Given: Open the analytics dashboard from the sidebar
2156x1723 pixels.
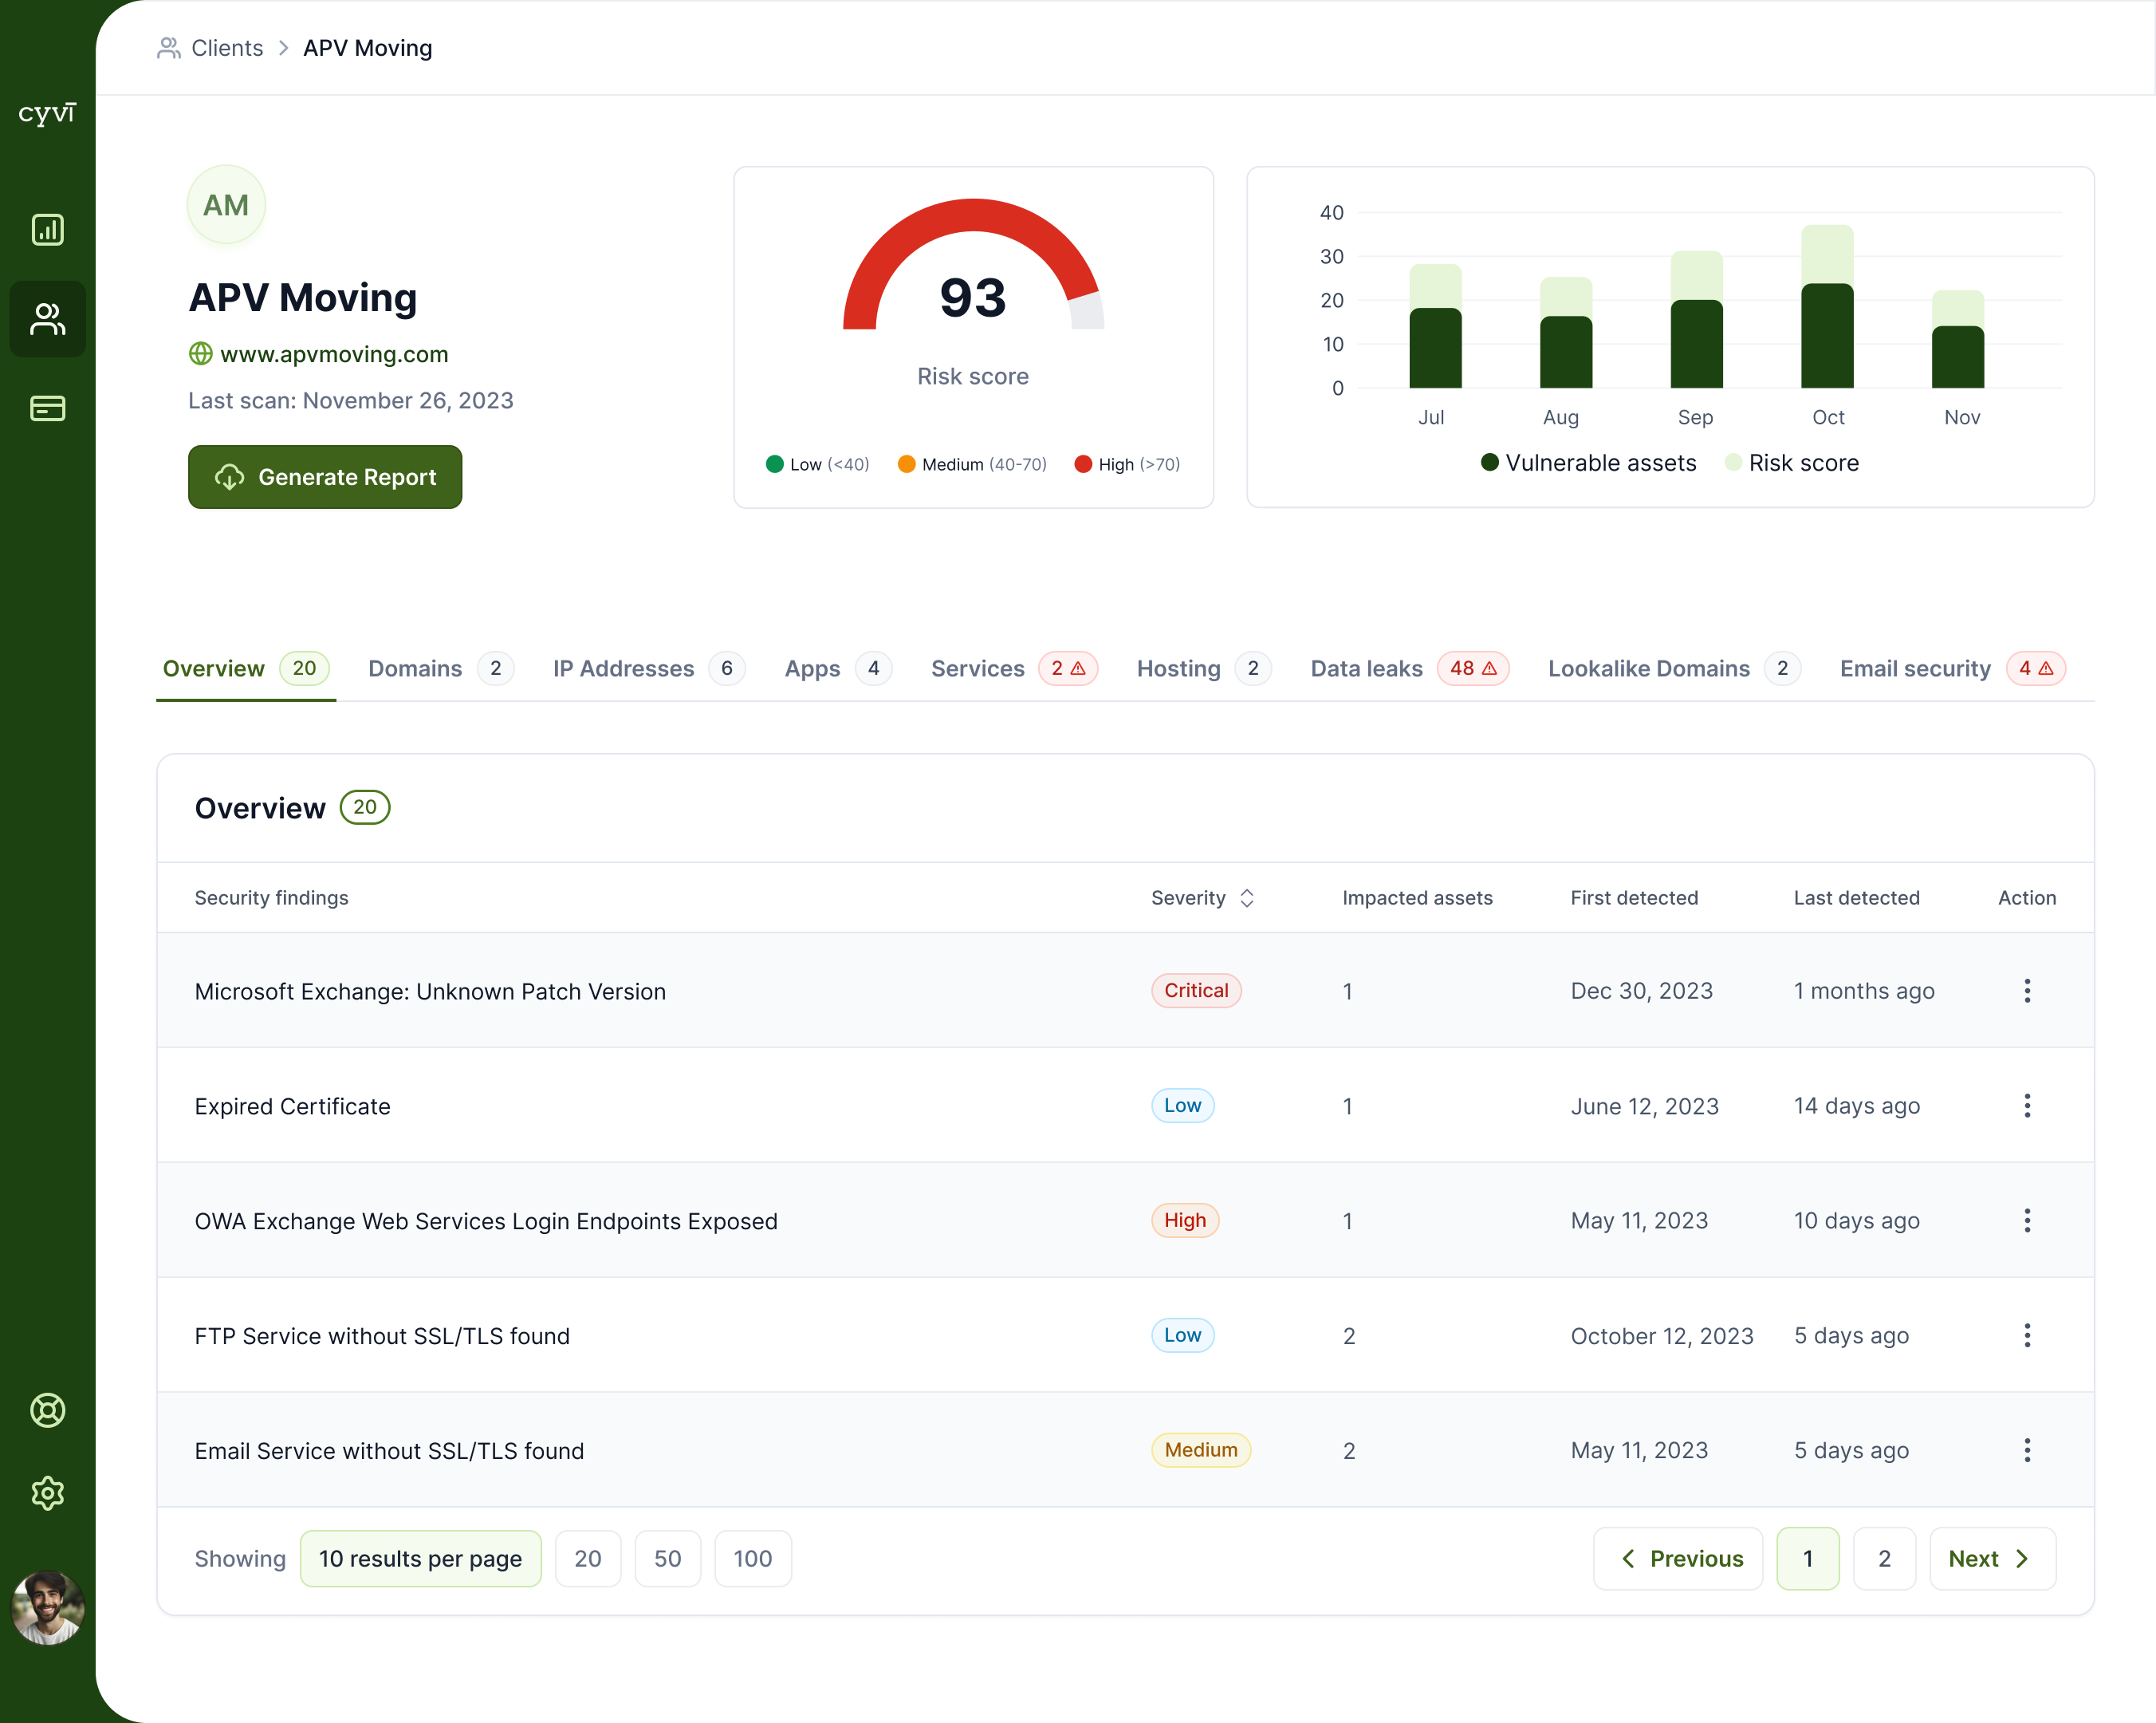Looking at the screenshot, I should click(47, 229).
